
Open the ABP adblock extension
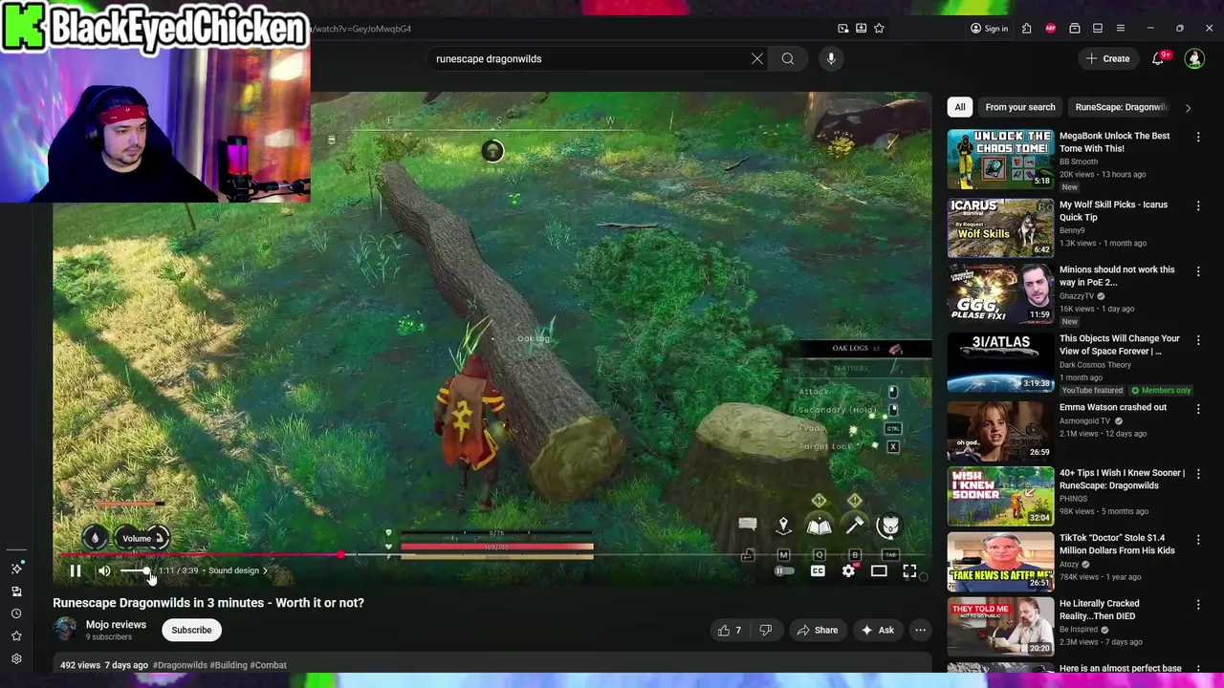(1051, 29)
